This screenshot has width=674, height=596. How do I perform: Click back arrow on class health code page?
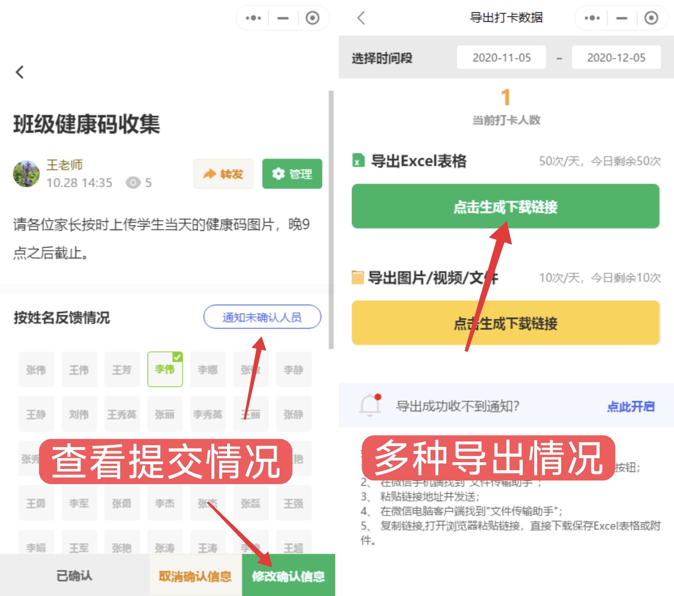click(20, 72)
